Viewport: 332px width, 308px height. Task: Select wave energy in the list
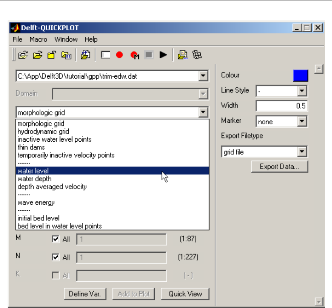click(112, 202)
